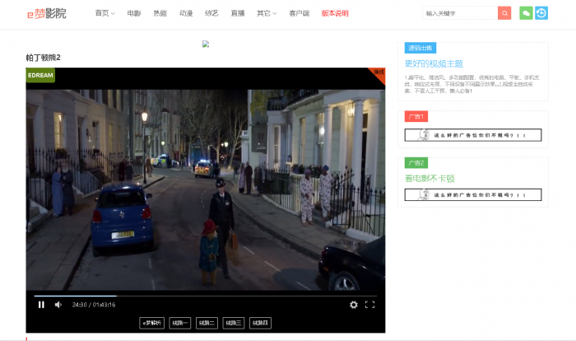576x341 pixels.
Task: Pause the video with the pause button
Action: [41, 305]
